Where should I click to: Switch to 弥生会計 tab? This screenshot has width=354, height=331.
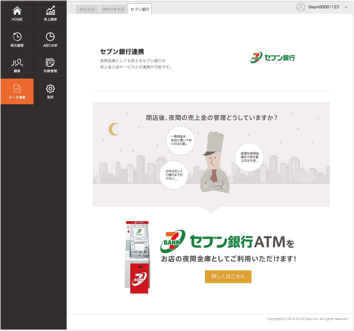coord(87,9)
